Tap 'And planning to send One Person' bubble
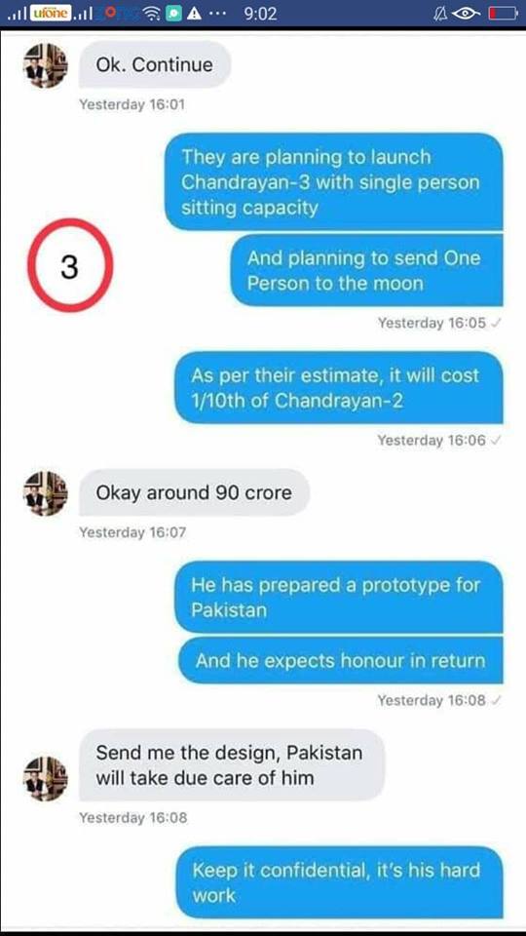The width and height of the screenshot is (526, 936). pyautogui.click(x=366, y=270)
